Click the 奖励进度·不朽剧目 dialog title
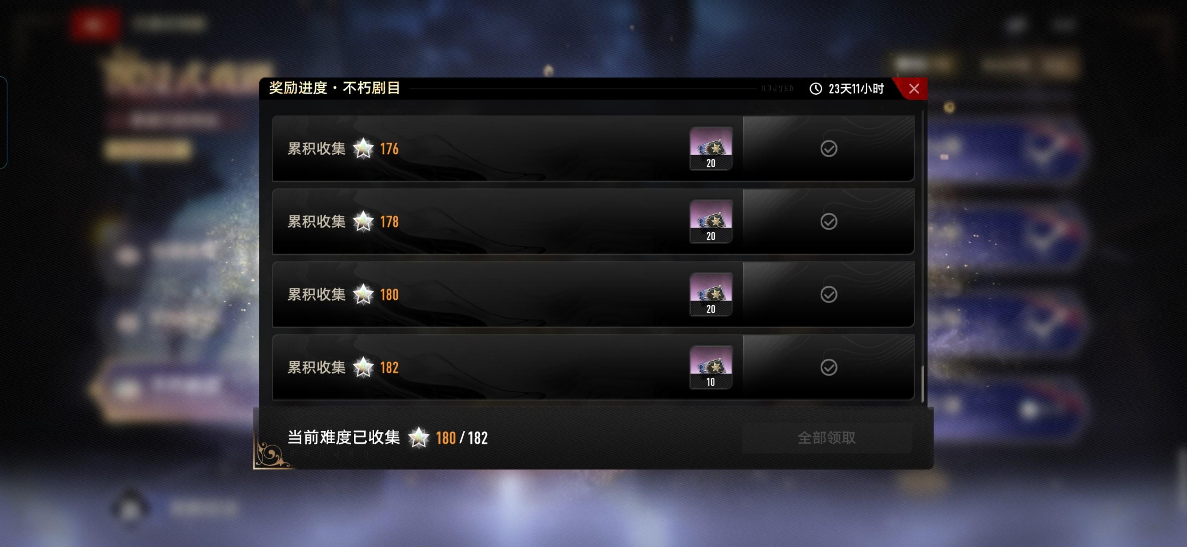Screen dimensions: 1187x547 [x=335, y=88]
